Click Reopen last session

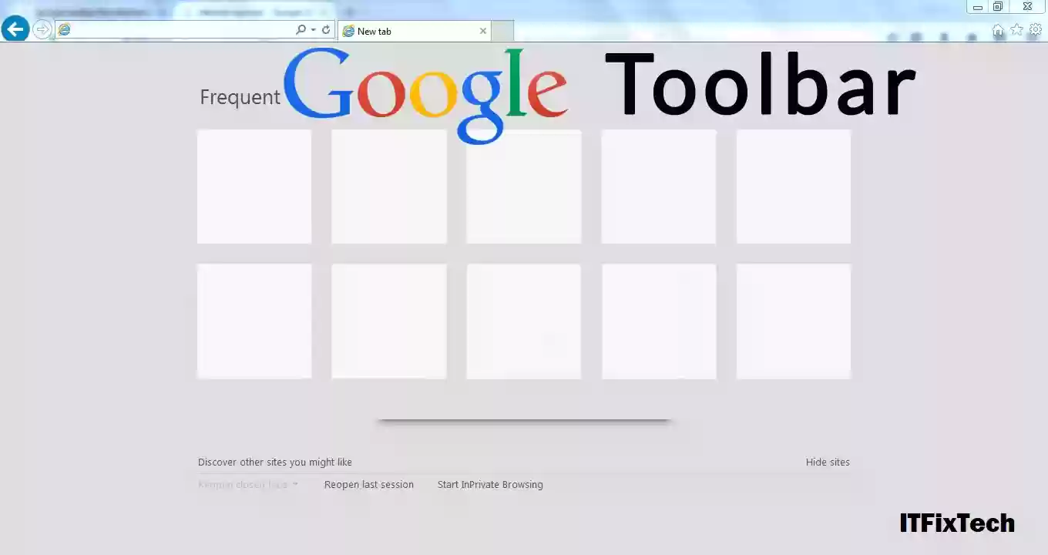(x=369, y=485)
